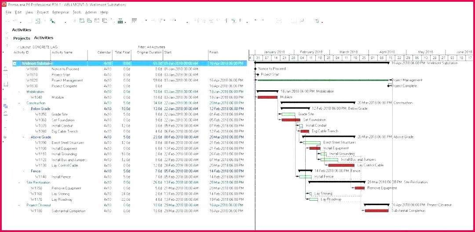Open the Layout: CONCRETE LAG options bar
Screen dimensions: 475x232
(37, 47)
